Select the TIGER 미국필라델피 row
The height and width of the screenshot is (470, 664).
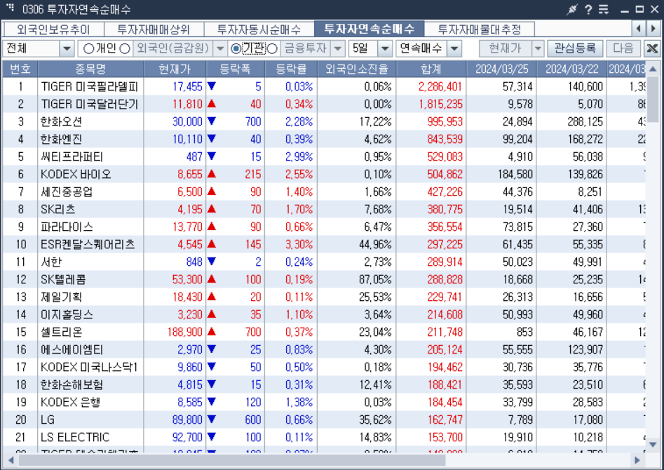(x=324, y=86)
